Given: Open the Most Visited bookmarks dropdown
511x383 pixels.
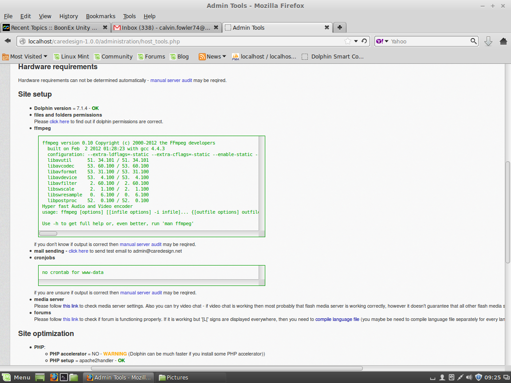Looking at the screenshot, I should 25,56.
